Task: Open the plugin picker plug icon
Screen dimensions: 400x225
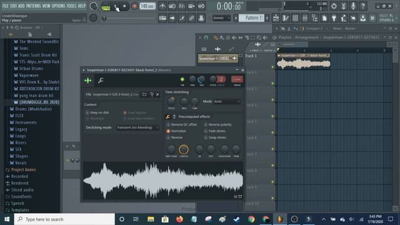Action: [x=334, y=18]
